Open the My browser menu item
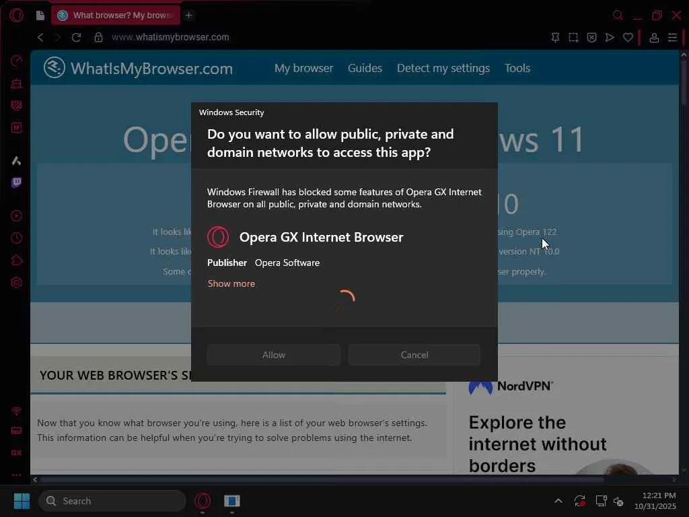 pyautogui.click(x=303, y=68)
